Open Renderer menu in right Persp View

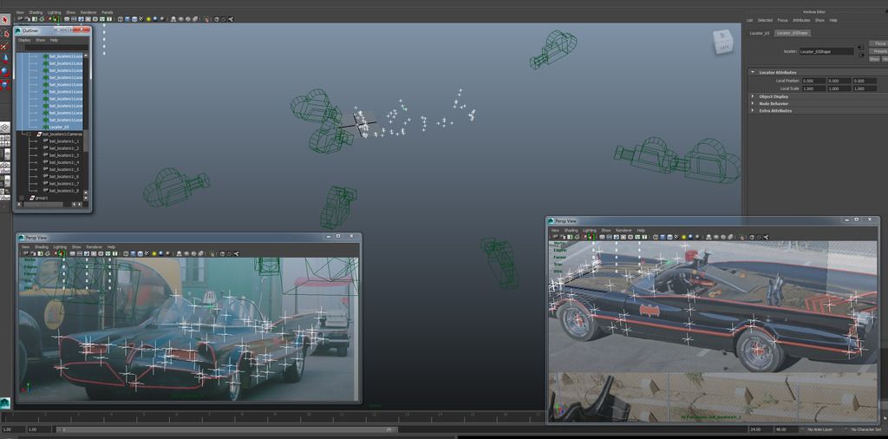coord(624,231)
